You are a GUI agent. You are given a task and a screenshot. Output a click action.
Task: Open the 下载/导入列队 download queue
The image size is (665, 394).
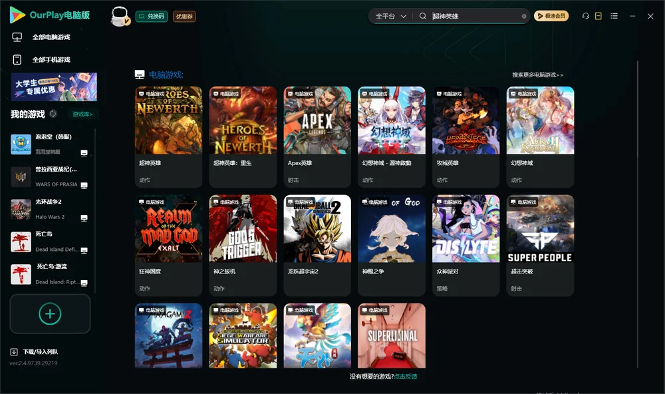tap(35, 352)
